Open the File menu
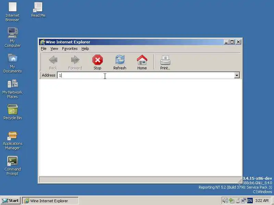The image size is (274, 205). point(43,49)
